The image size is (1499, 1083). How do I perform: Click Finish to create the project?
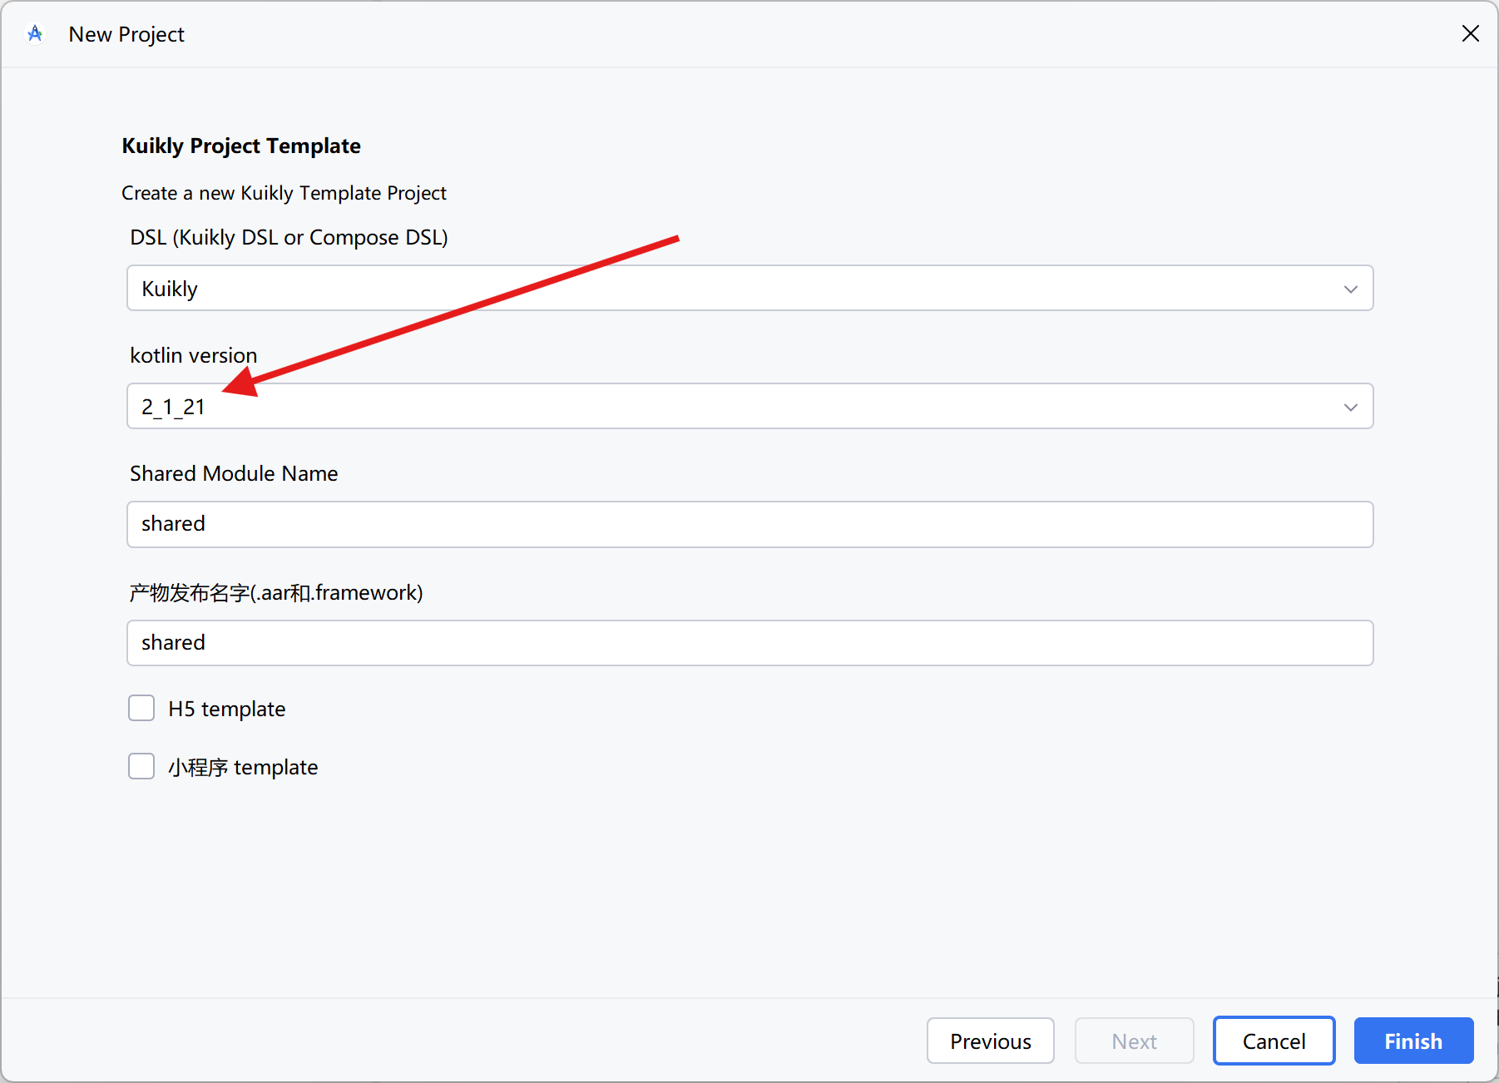1413,1041
